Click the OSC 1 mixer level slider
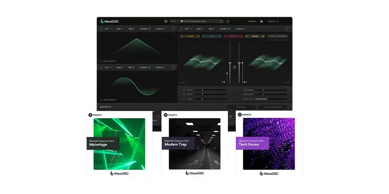 211,90
